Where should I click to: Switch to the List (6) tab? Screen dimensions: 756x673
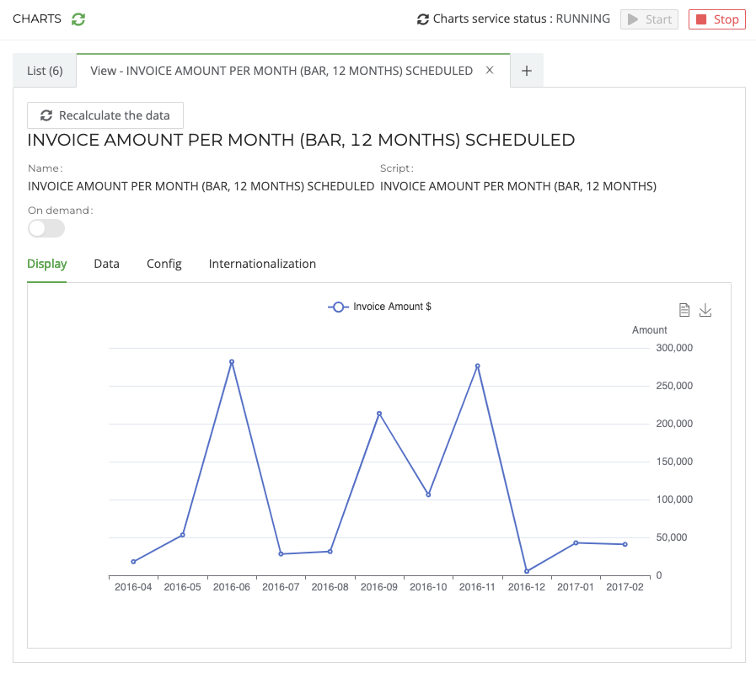pos(45,71)
